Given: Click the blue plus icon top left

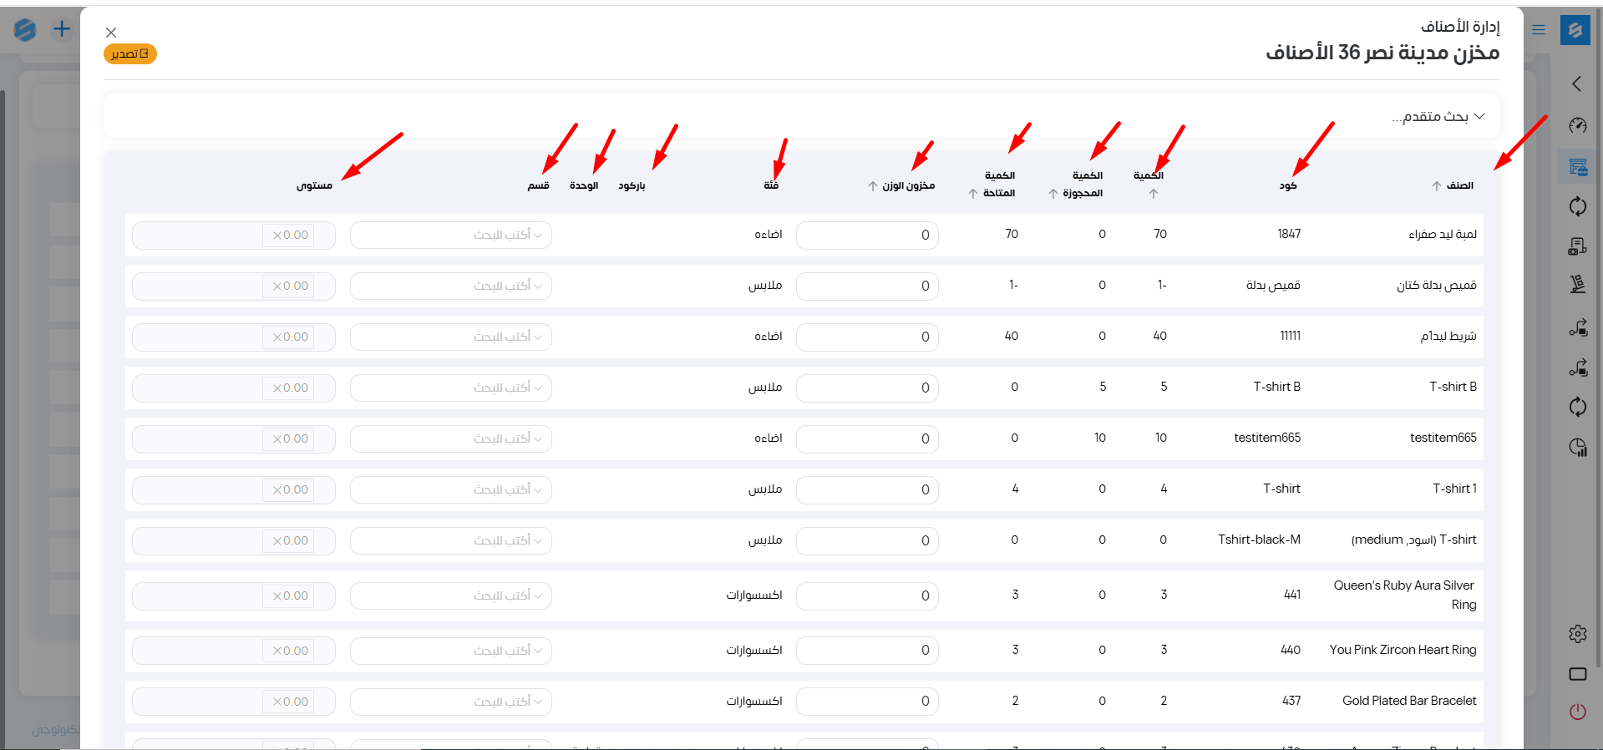Looking at the screenshot, I should tap(62, 30).
